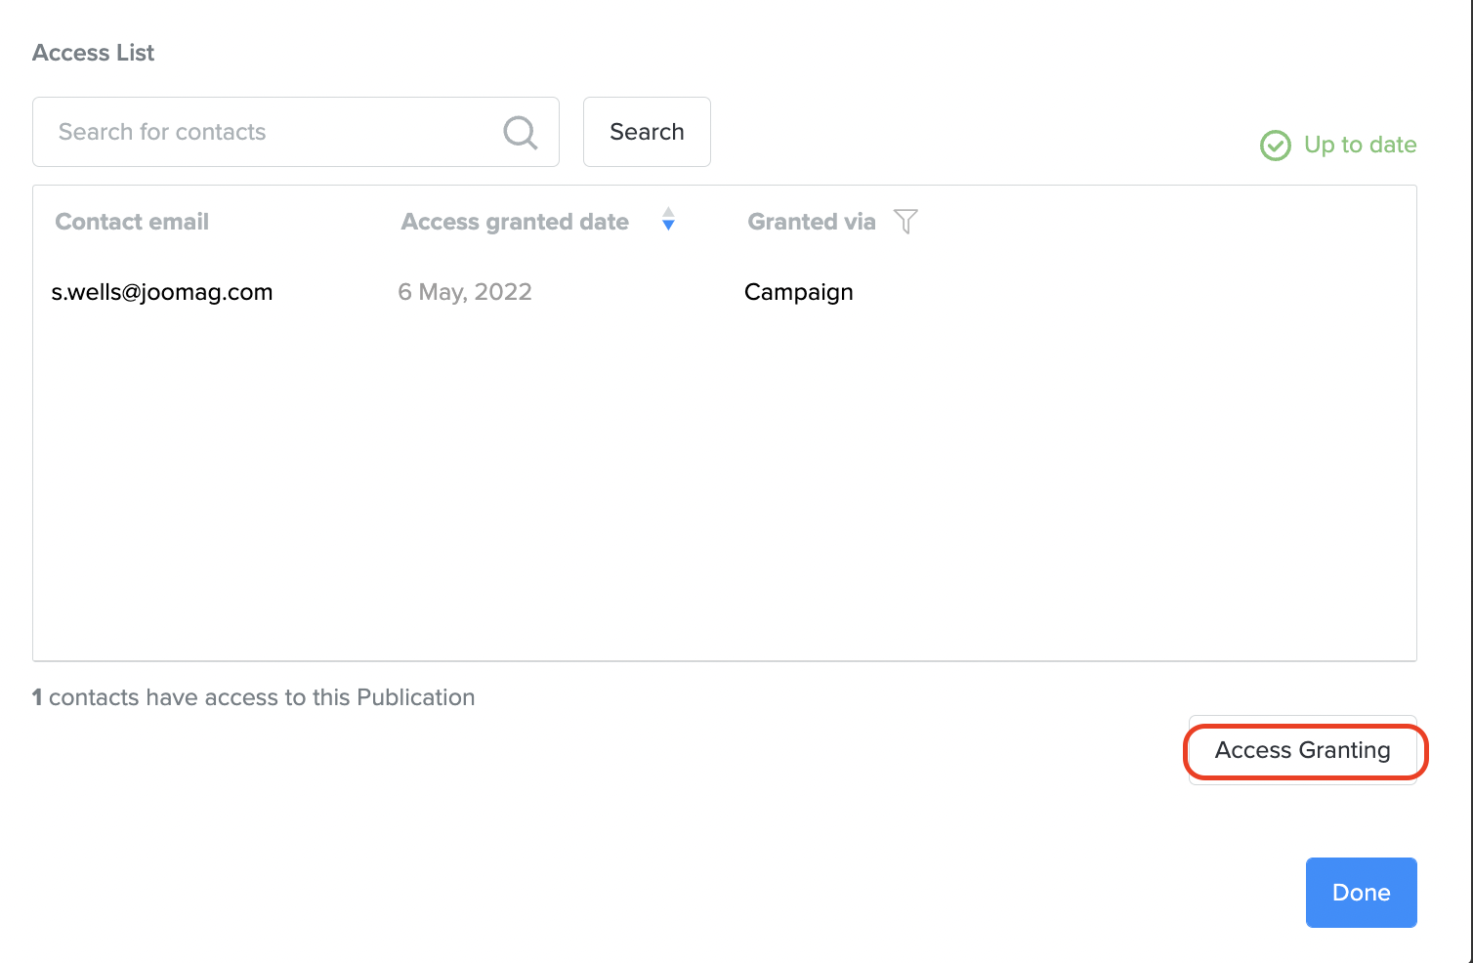Click the bold contact count number
The width and height of the screenshot is (1473, 963).
click(x=37, y=697)
